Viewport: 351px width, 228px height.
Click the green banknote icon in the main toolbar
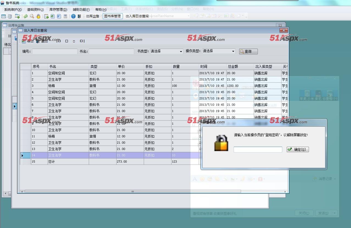point(26,16)
